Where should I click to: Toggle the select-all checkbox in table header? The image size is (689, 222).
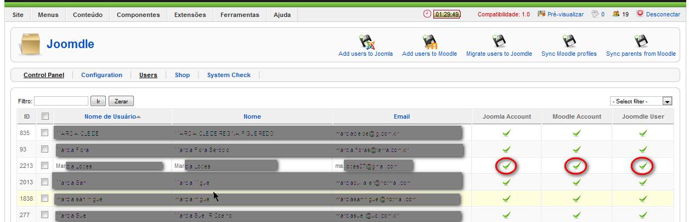(x=45, y=116)
